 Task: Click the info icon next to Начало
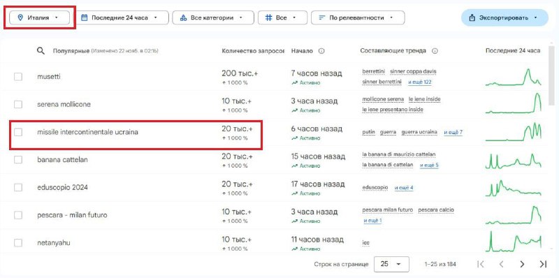(x=321, y=51)
